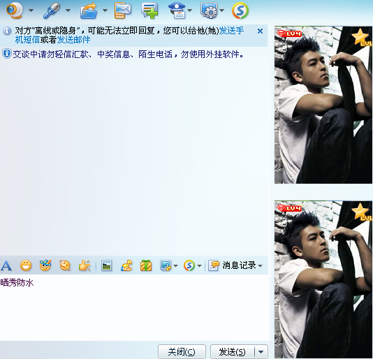Launch the Soso search icon in top toolbar
The width and height of the screenshot is (373, 359).
tap(240, 10)
